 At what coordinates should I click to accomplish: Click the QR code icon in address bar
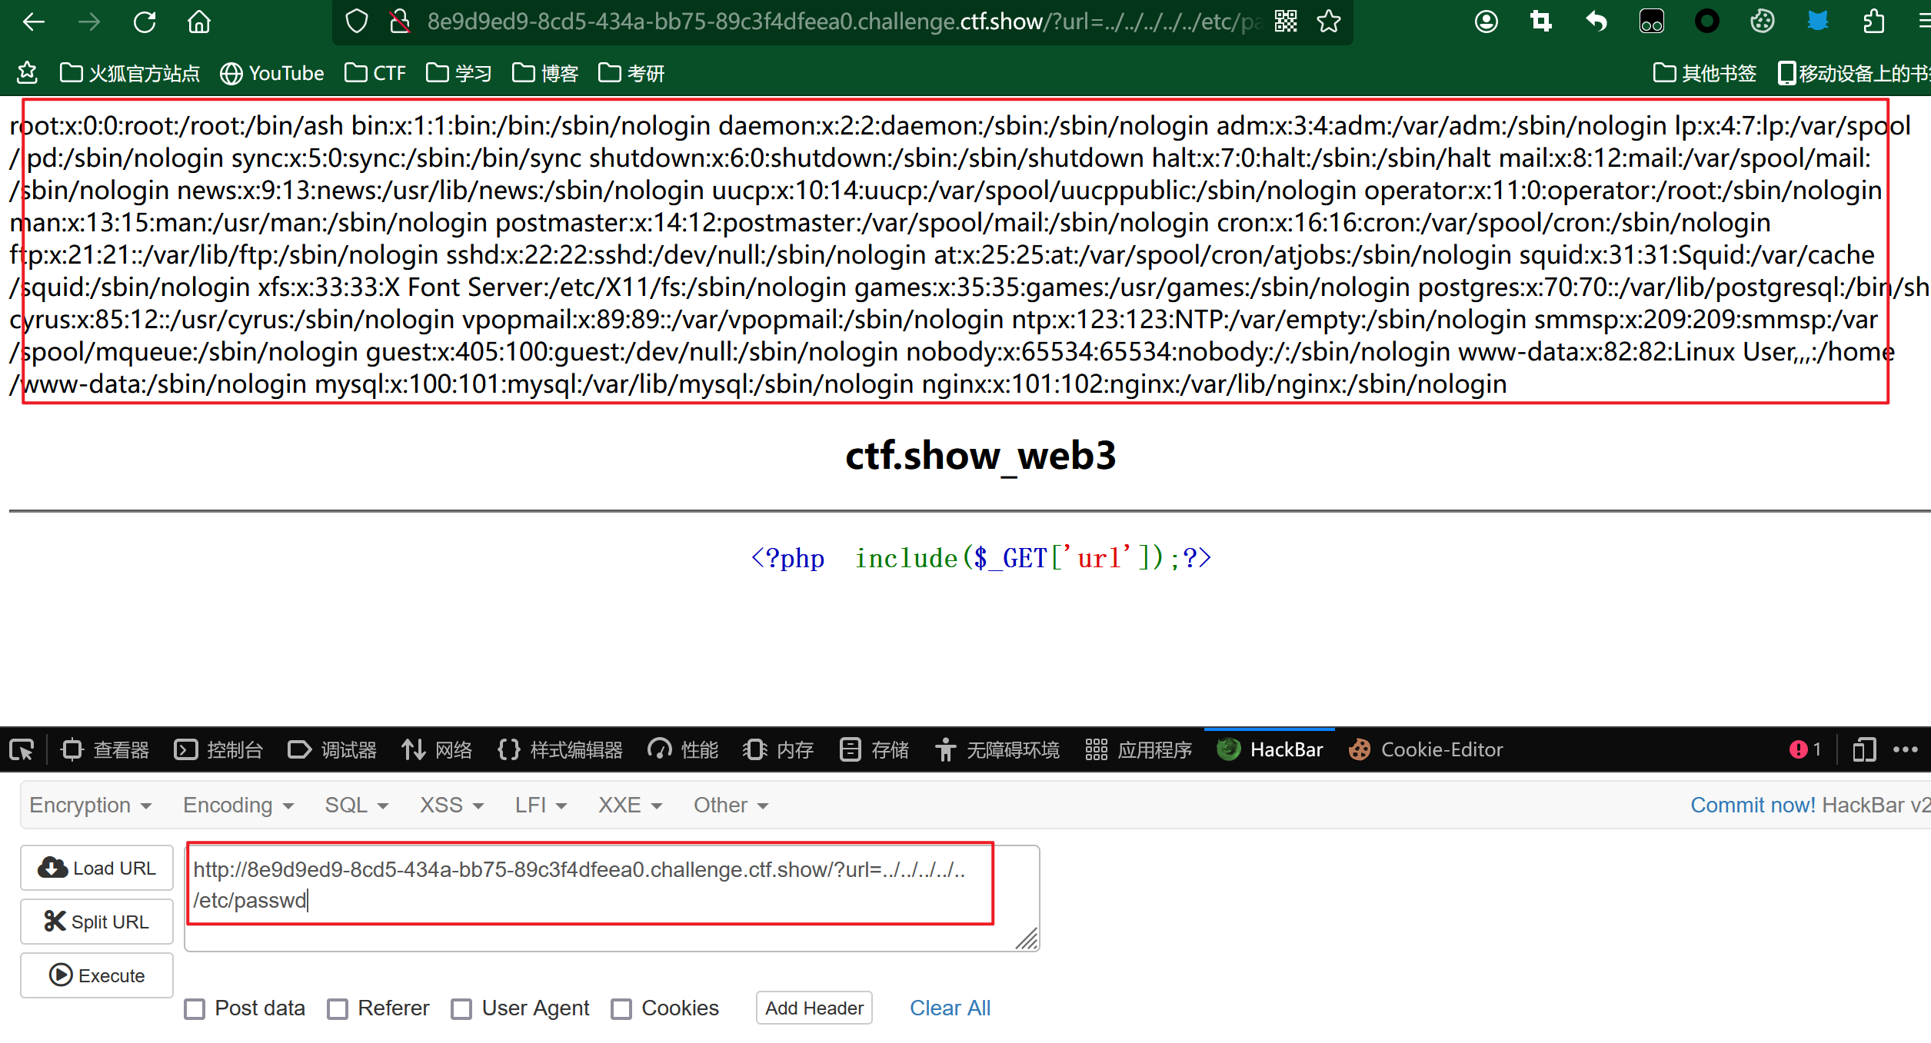[x=1286, y=22]
